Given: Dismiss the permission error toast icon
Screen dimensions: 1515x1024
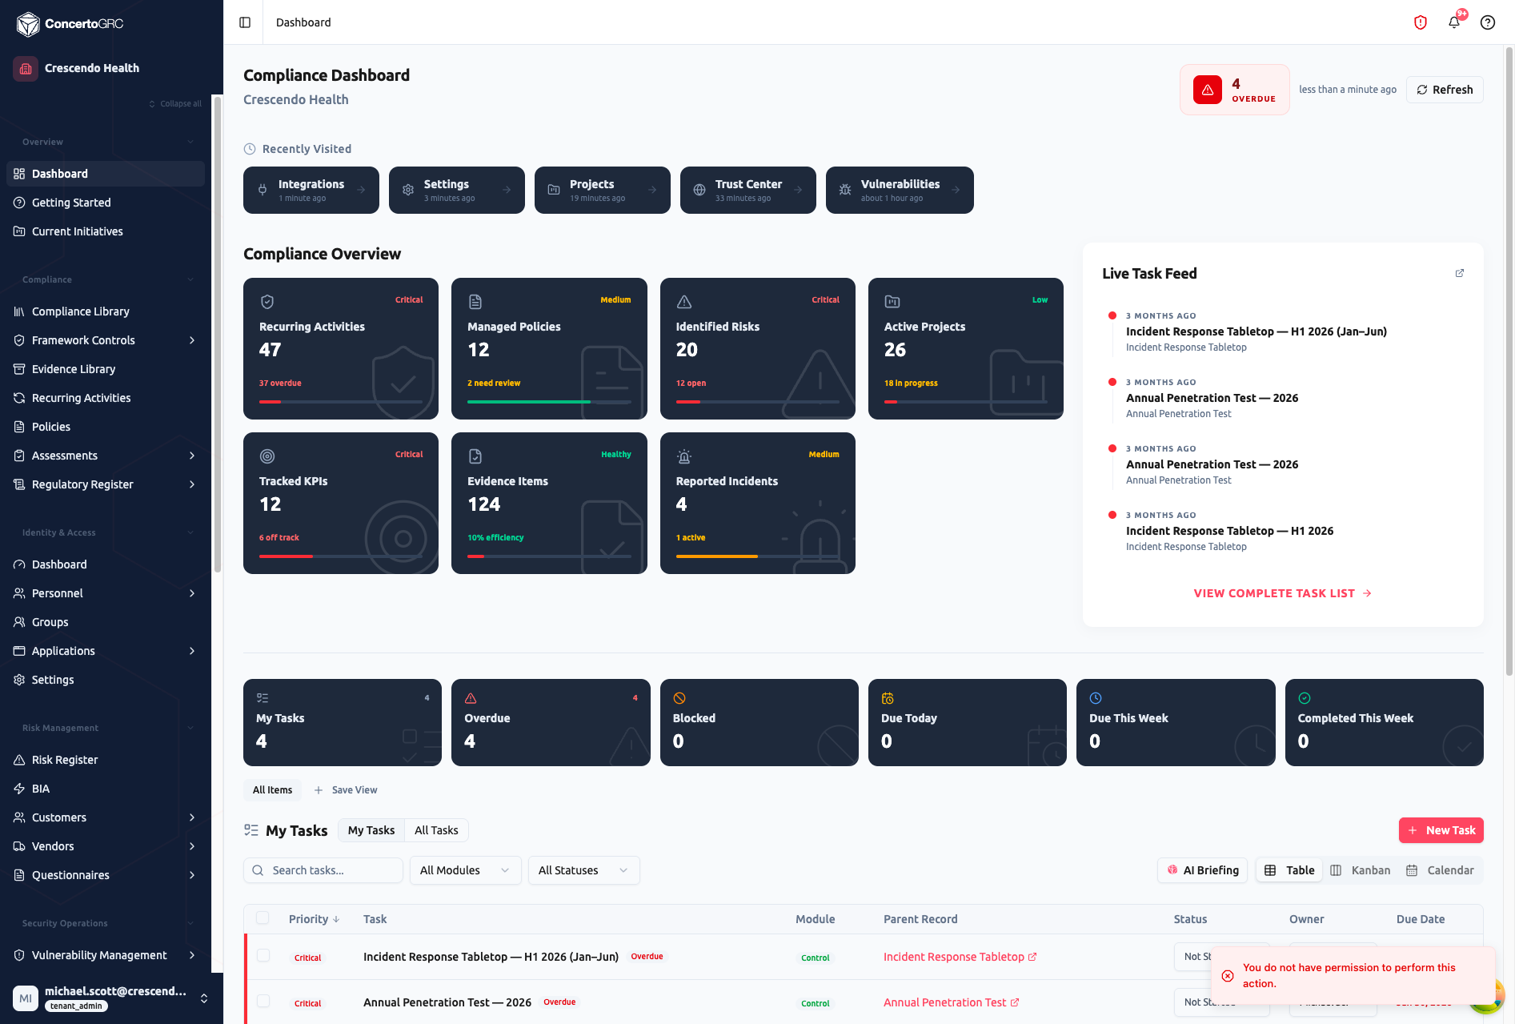Looking at the screenshot, I should (x=1228, y=975).
